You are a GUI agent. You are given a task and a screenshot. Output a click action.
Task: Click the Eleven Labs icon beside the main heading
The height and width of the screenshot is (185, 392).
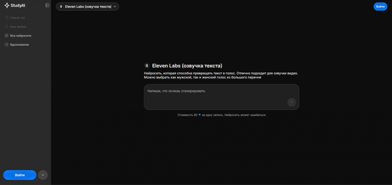click(147, 66)
